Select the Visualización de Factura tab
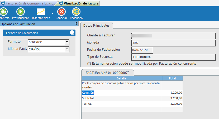The width and height of the screenshot is (219, 119). (79, 3)
